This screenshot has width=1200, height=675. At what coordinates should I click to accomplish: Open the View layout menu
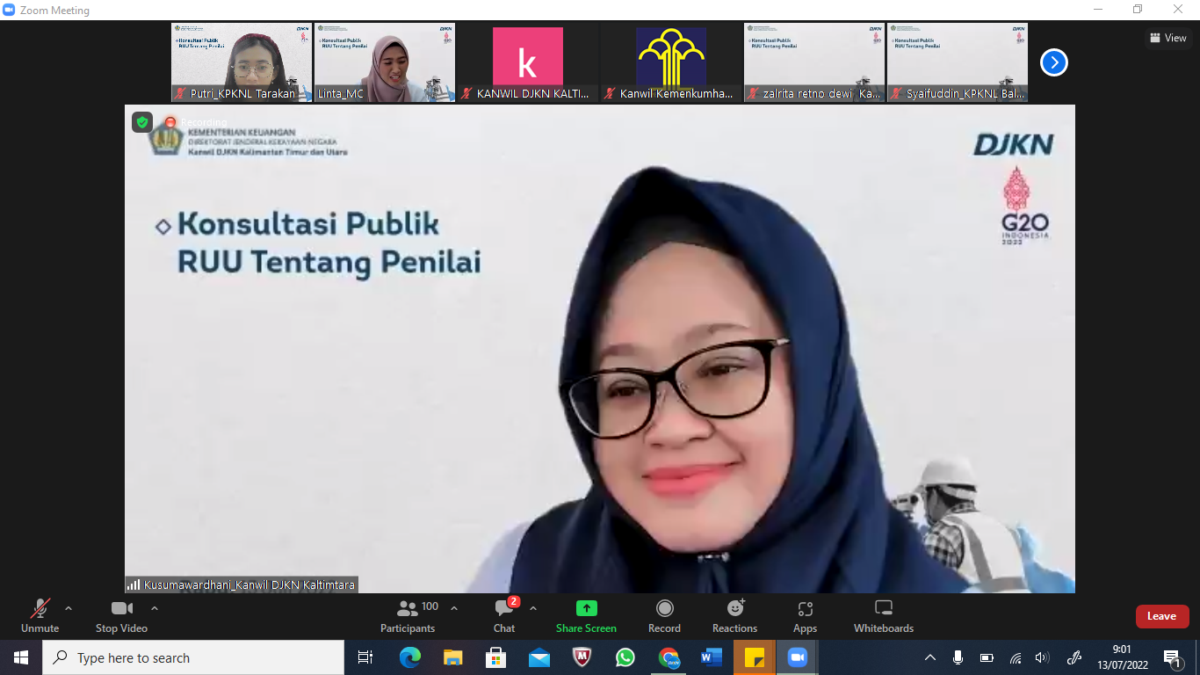point(1168,38)
